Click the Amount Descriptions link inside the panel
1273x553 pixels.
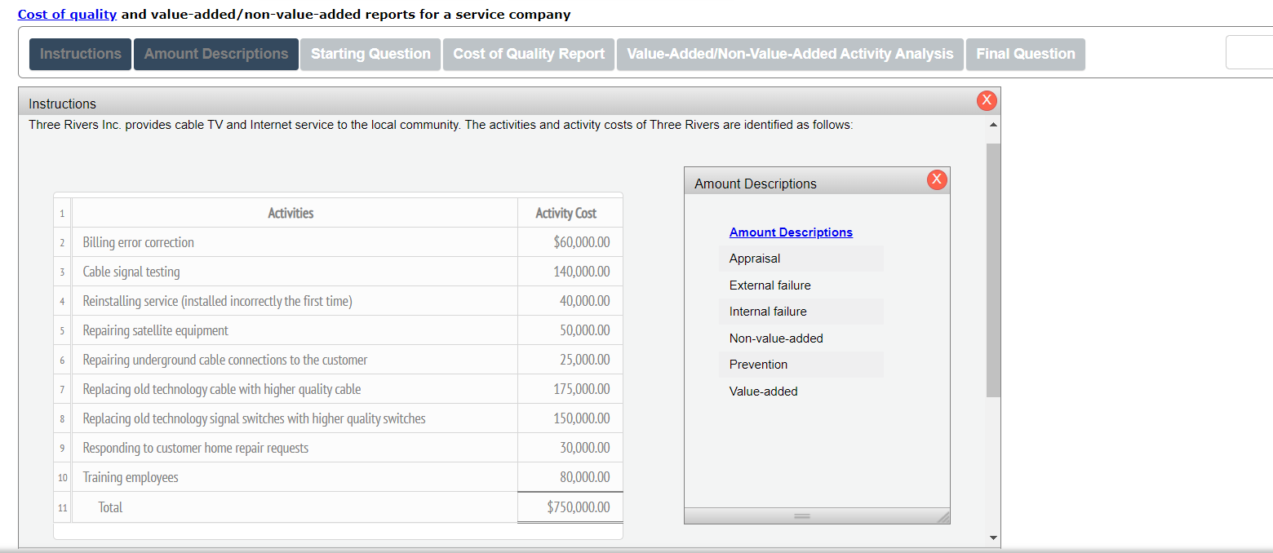(x=791, y=232)
